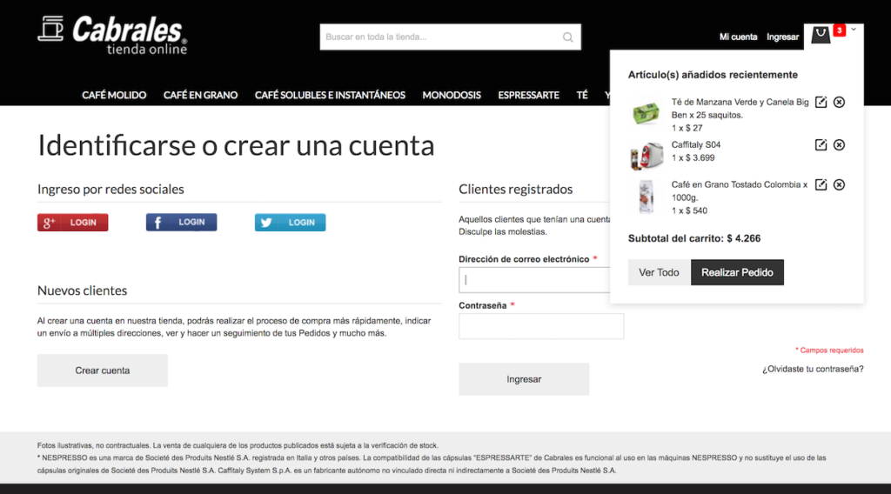Collapse the cart dropdown arrow
Viewport: 891px width, 494px height.
[854, 30]
